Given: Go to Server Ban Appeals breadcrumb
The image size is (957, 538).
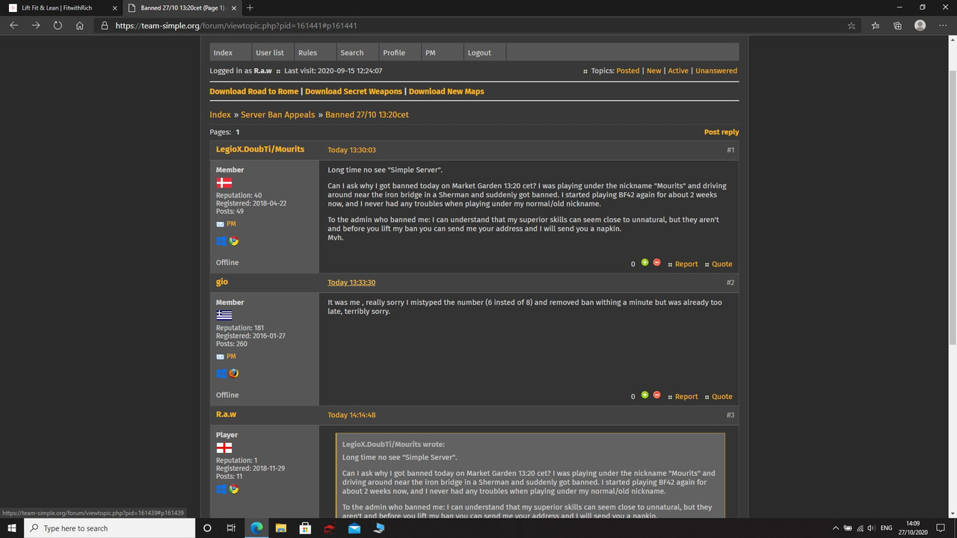Looking at the screenshot, I should pyautogui.click(x=279, y=115).
